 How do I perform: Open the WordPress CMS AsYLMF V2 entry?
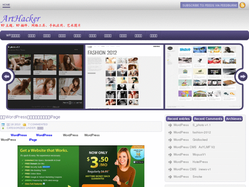(x=194, y=147)
